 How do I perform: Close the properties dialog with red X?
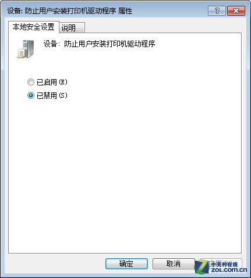click(x=236, y=10)
